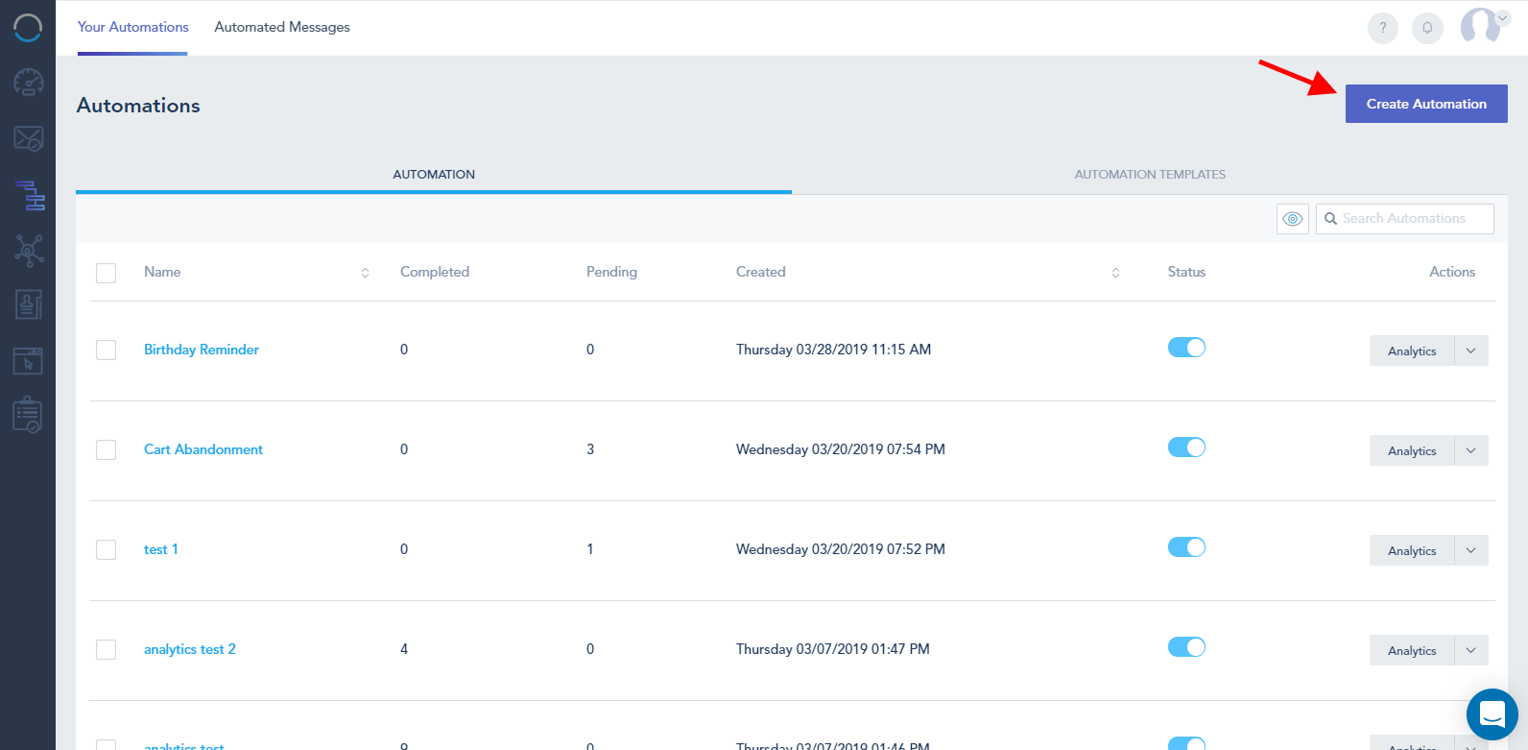This screenshot has width=1528, height=750.
Task: Click the Create Automation button
Action: point(1426,104)
